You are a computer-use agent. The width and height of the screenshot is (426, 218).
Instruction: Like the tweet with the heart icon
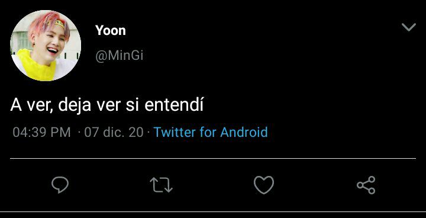coord(264,185)
